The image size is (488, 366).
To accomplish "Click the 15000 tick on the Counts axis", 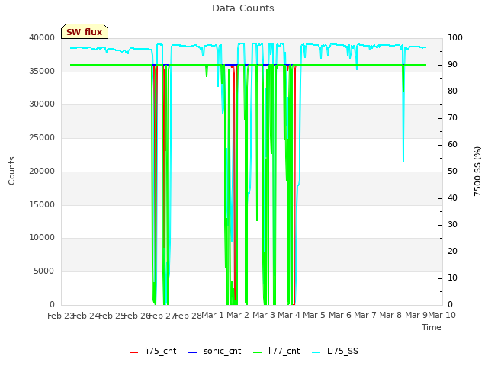I will click(x=42, y=204).
